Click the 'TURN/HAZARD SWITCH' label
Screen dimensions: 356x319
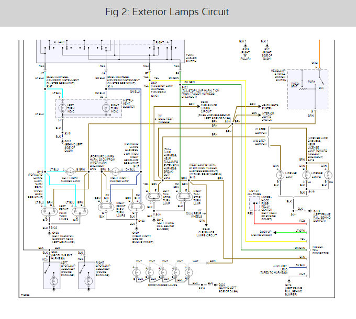tap(191, 58)
